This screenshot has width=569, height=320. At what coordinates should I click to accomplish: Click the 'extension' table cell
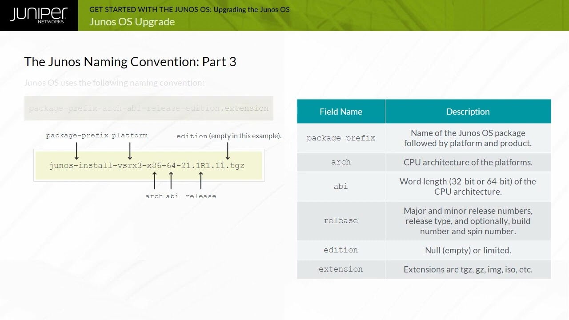point(341,269)
